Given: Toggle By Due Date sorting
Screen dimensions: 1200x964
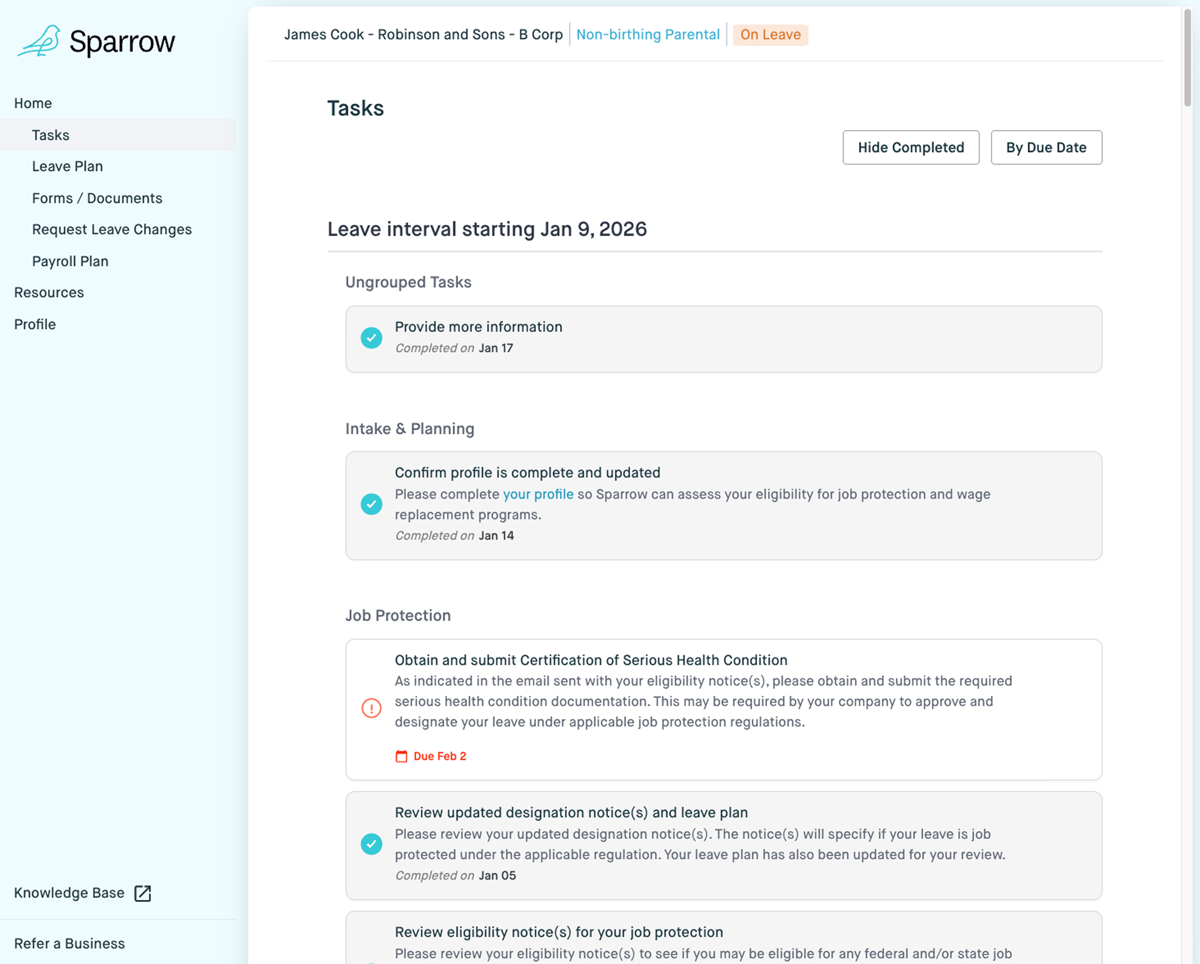Looking at the screenshot, I should point(1046,147).
